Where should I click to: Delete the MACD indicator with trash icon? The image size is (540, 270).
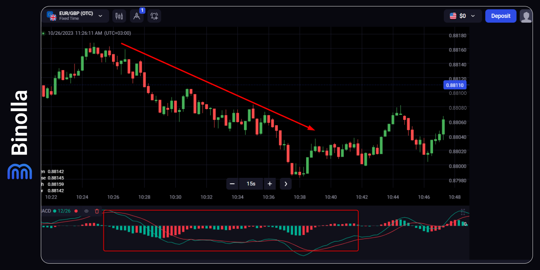point(97,211)
